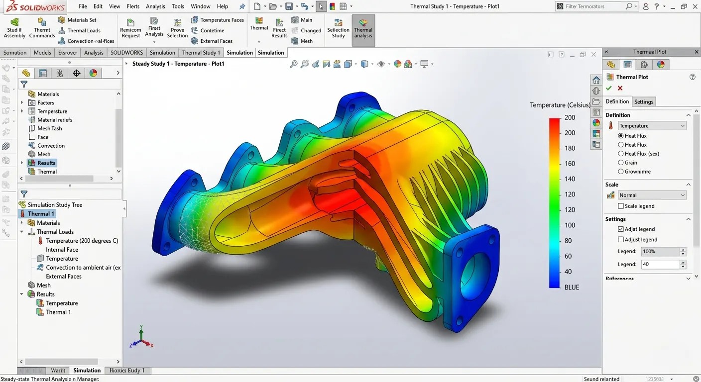The height and width of the screenshot is (382, 701).
Task: Click the green checkmark in Thermal Plot
Action: tap(609, 88)
